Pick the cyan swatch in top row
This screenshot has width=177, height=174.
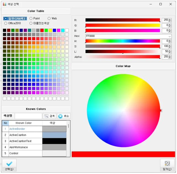click(63, 30)
